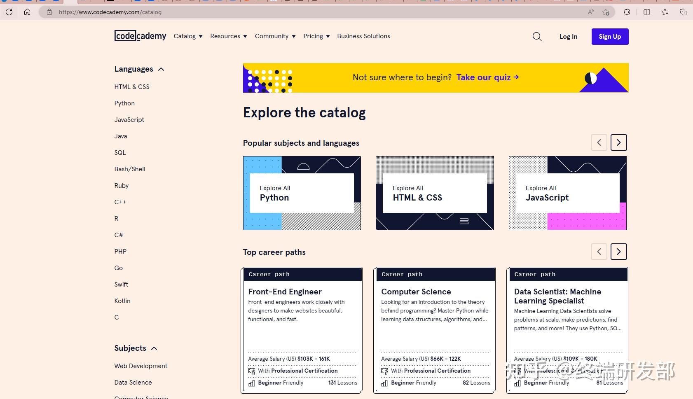The width and height of the screenshot is (693, 399).
Task: Open Web Development under Subjects
Action: point(141,366)
